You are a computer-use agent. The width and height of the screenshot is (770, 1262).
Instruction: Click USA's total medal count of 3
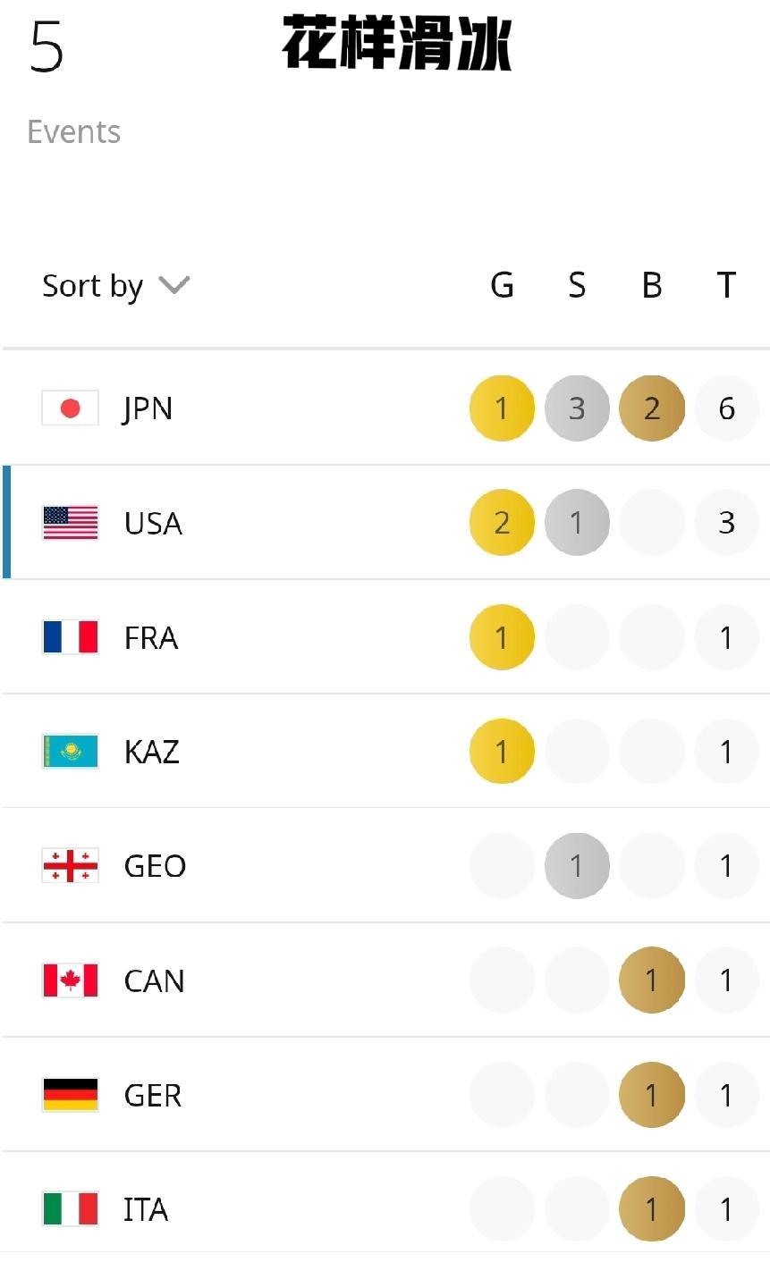coord(726,523)
